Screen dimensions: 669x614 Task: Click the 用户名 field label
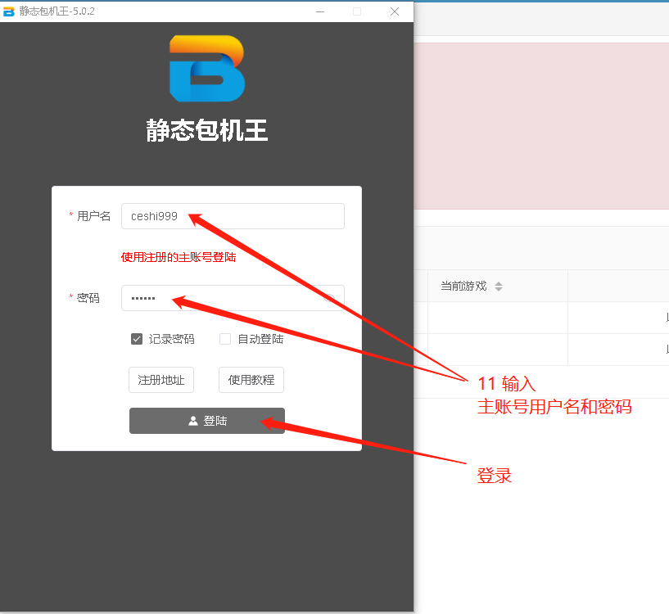(x=93, y=216)
